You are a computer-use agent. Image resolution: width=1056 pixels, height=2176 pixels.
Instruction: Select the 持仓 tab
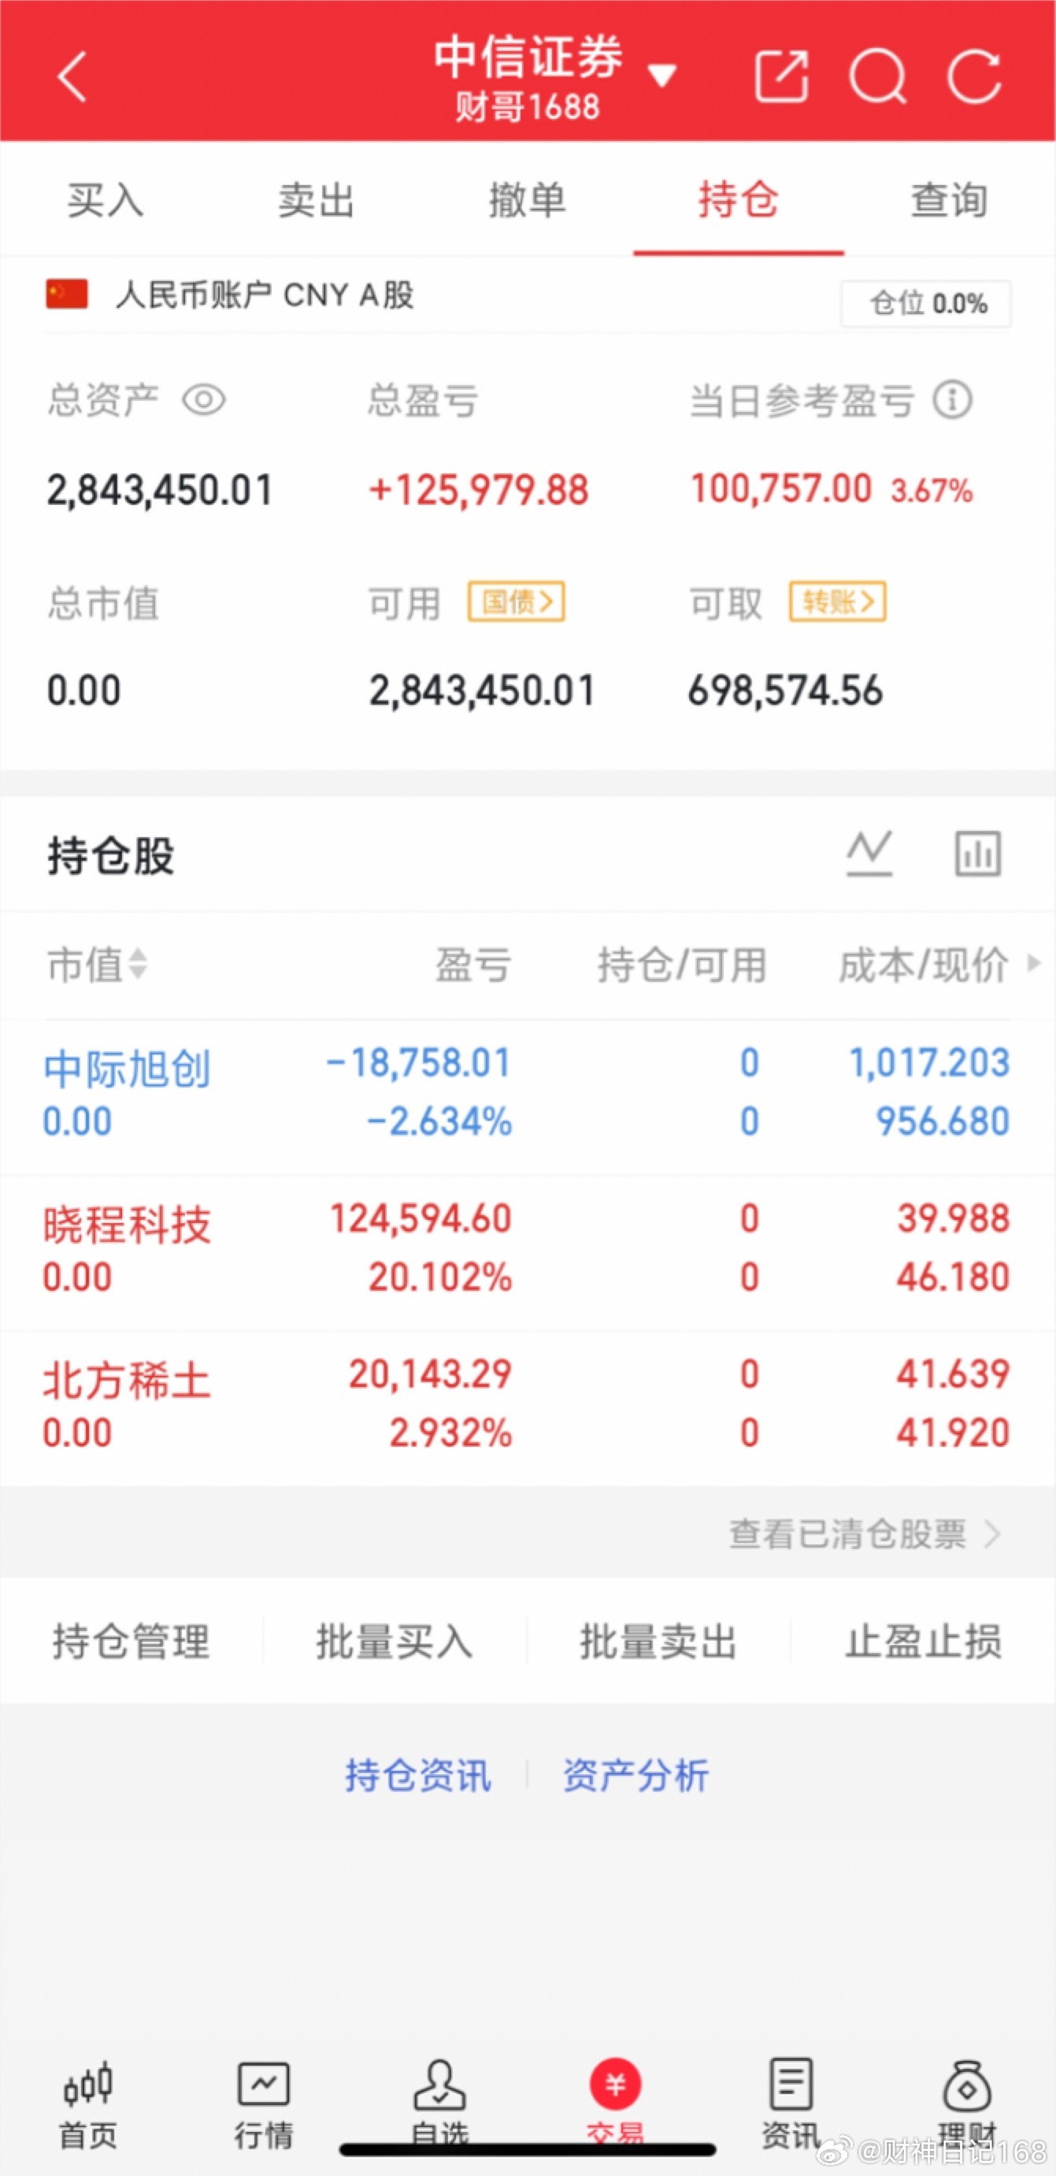(x=739, y=200)
